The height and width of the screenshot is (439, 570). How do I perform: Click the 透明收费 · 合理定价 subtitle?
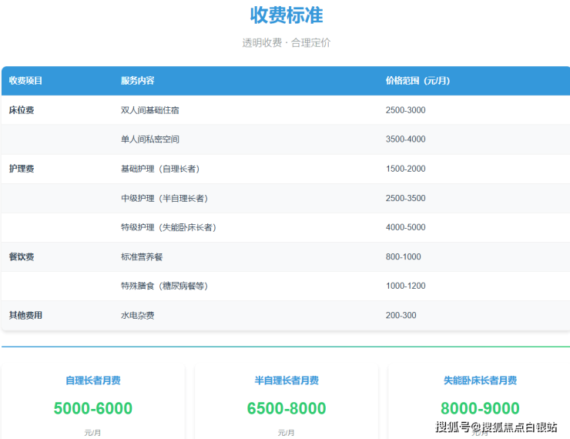tap(287, 43)
